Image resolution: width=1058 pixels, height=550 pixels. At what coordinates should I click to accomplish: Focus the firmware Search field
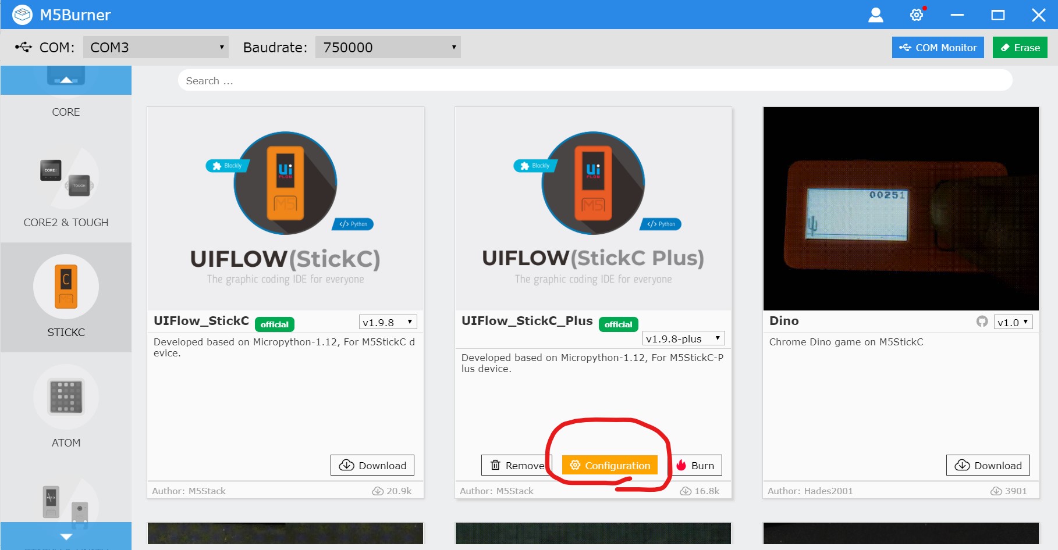(595, 80)
